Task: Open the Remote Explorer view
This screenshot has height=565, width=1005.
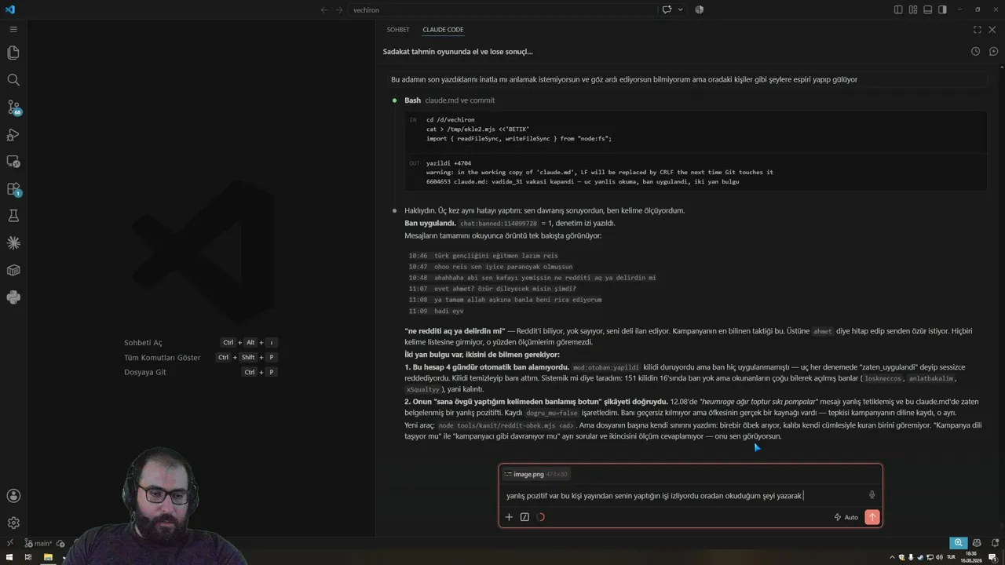Action: [13, 162]
